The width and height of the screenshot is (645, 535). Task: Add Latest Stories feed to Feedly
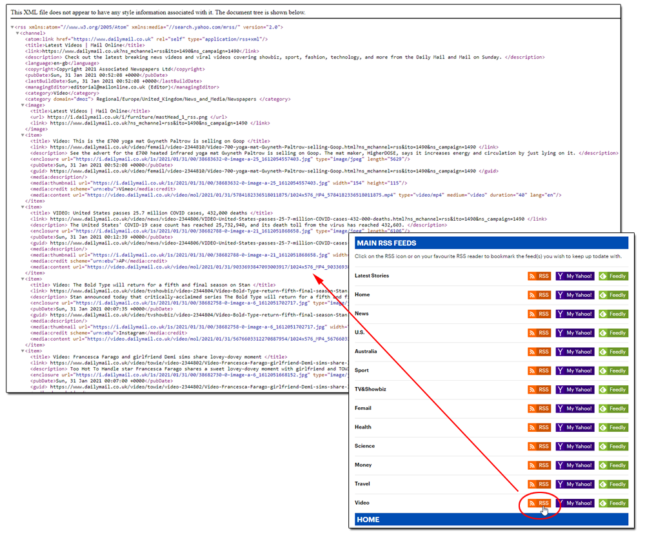[x=613, y=276]
